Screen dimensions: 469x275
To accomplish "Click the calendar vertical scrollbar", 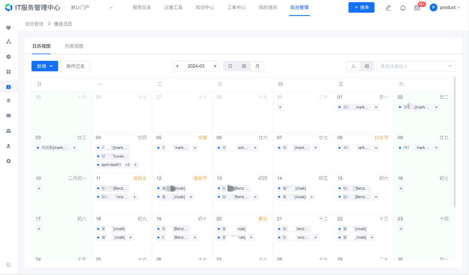I will point(455,142).
